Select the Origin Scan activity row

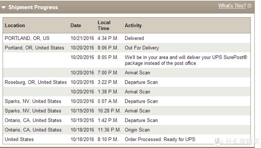click(x=127, y=130)
